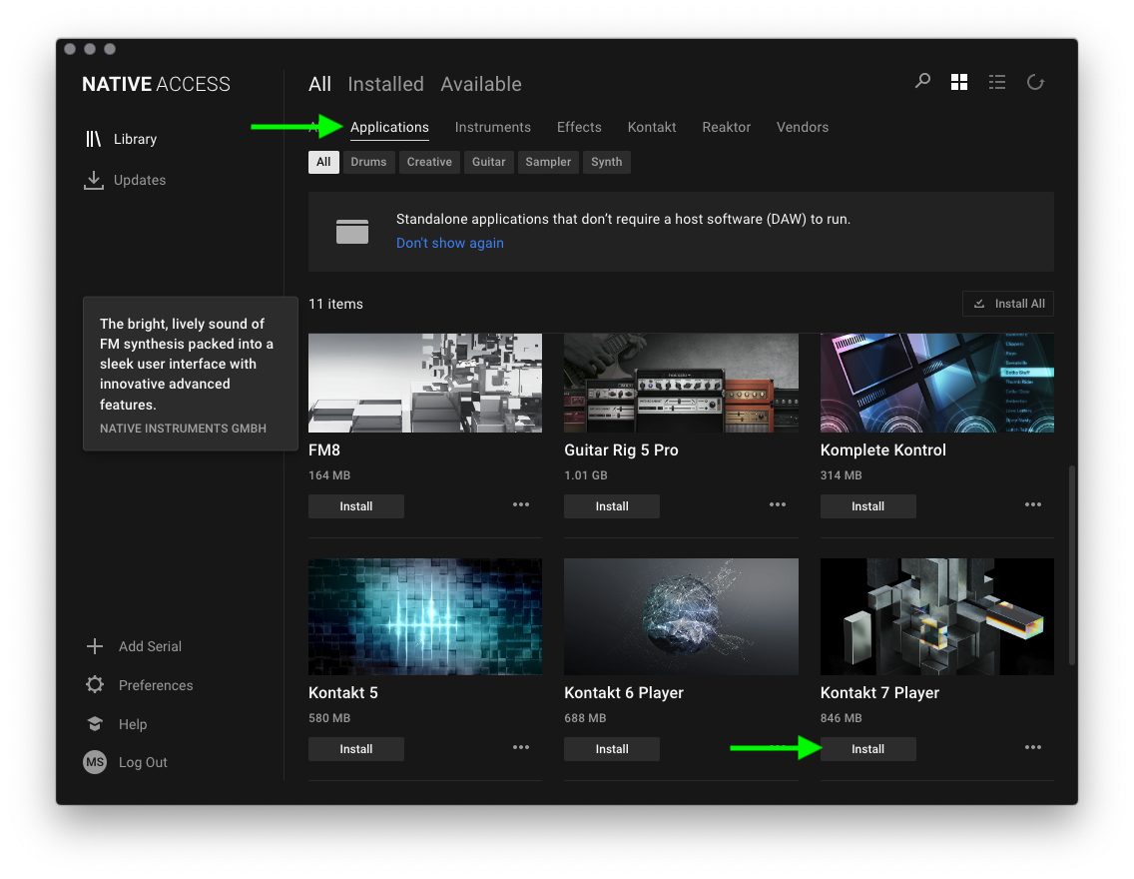Open more options for Guitar Rig 5 Pro
Viewport: 1134px width, 879px height.
pos(778,505)
